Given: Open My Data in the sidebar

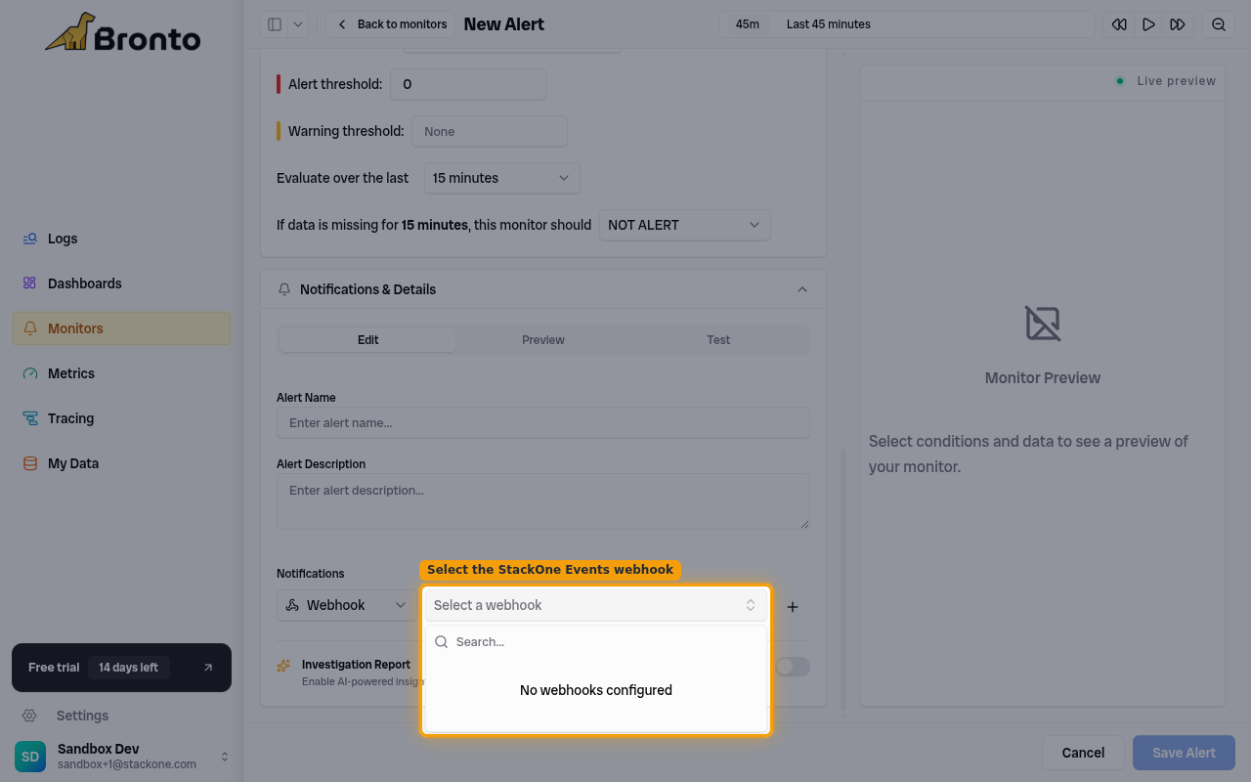Looking at the screenshot, I should click(x=121, y=463).
